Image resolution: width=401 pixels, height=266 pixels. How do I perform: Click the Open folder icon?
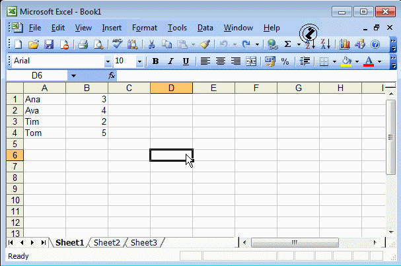pyautogui.click(x=33, y=44)
